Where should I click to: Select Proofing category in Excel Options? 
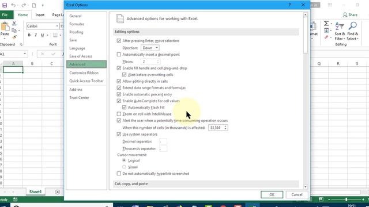pyautogui.click(x=76, y=32)
